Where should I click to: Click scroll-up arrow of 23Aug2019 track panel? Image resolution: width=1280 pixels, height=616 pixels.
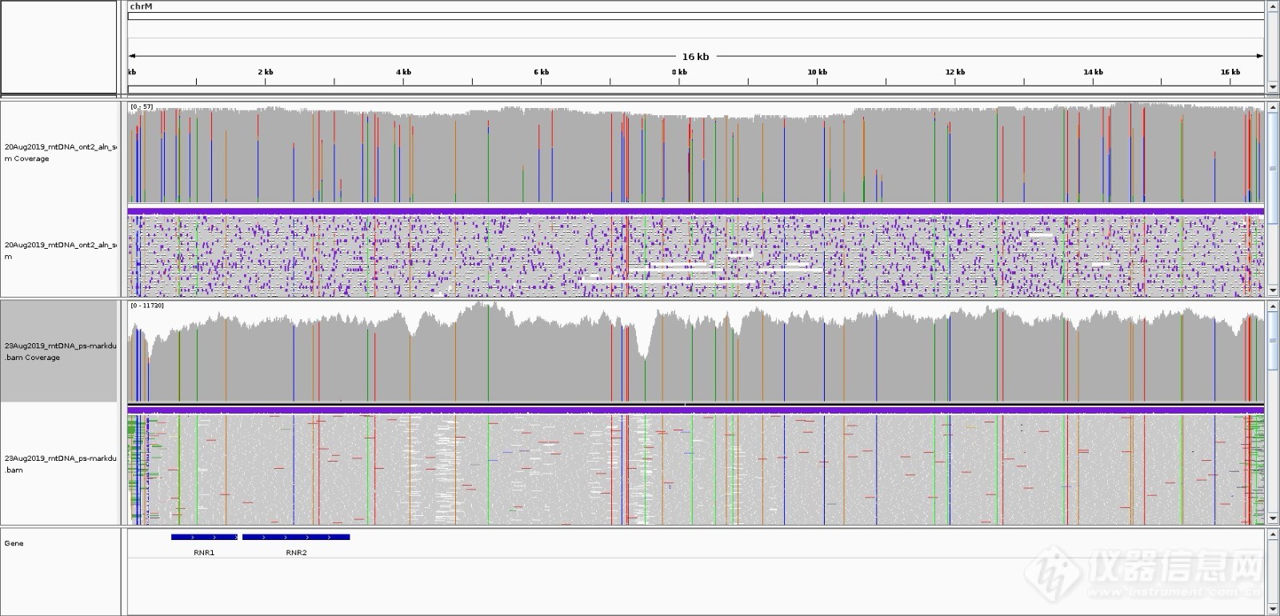tap(1273, 306)
